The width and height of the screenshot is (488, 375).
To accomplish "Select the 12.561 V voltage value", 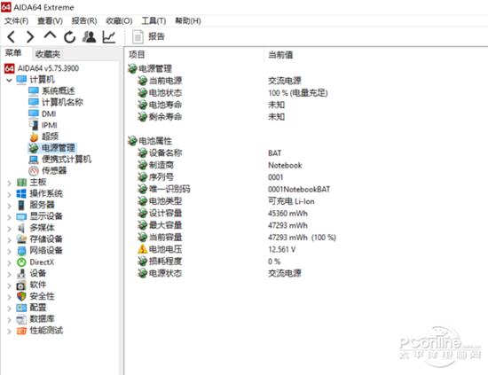I will pyautogui.click(x=281, y=249).
